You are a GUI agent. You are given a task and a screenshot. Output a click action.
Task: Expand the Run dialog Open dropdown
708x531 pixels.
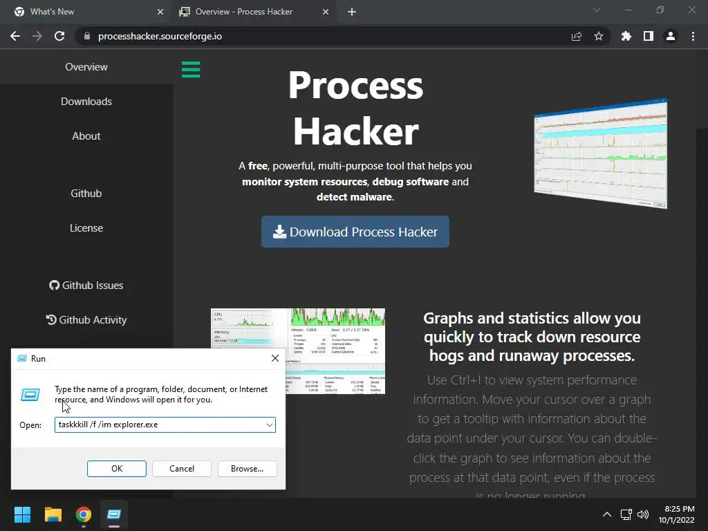point(269,425)
